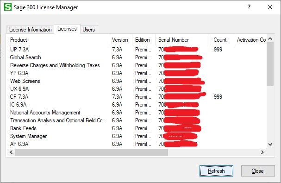This screenshot has height=183, width=281.
Task: Click the Close button
Action: pyautogui.click(x=258, y=171)
